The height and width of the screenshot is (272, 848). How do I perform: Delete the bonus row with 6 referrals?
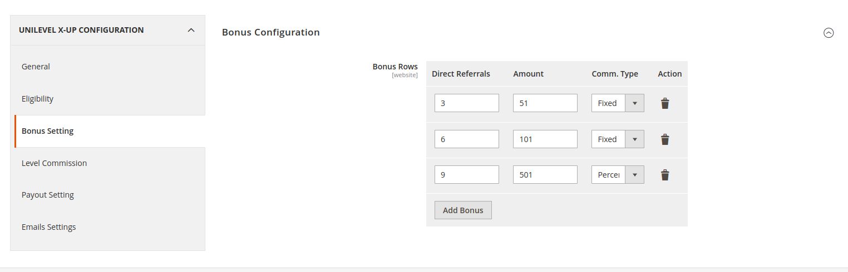click(665, 139)
